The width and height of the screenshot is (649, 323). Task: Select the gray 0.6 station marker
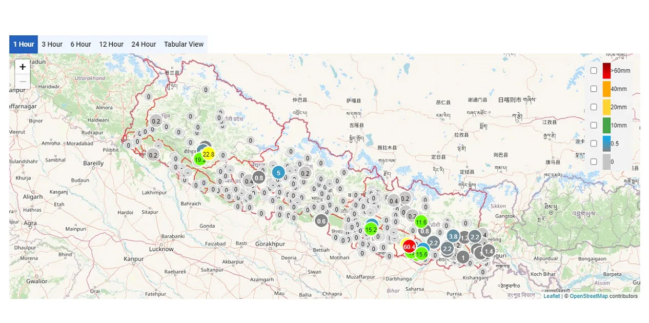pos(321,221)
